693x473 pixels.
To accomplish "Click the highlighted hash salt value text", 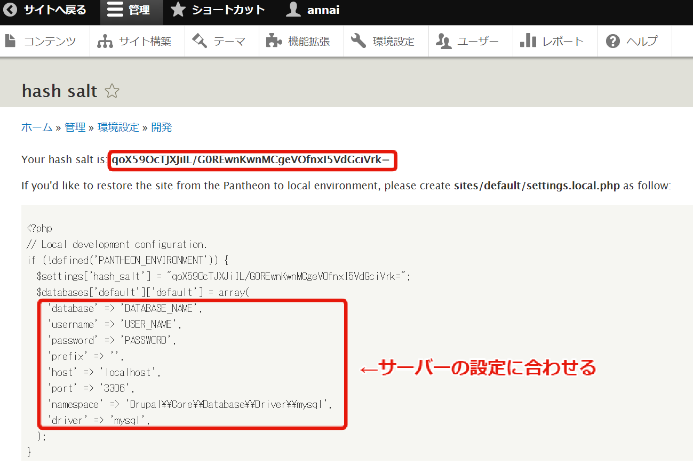I will (x=252, y=159).
